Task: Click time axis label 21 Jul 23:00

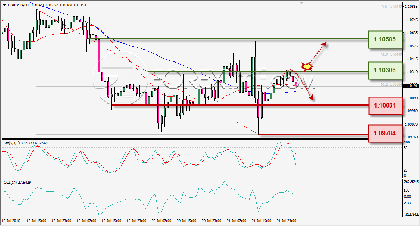Action: (286, 221)
